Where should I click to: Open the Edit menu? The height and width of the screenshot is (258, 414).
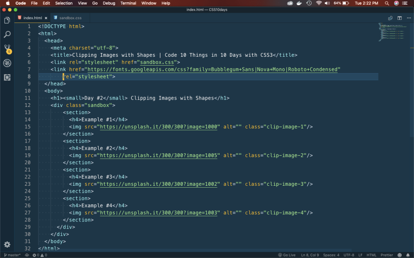click(47, 3)
